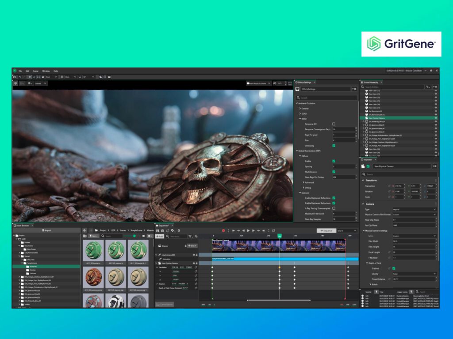Toggle the Multi Bounce checkbox

tap(334, 172)
